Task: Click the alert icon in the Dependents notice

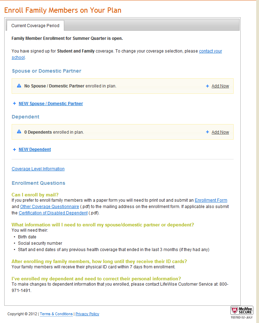Action: [19, 132]
